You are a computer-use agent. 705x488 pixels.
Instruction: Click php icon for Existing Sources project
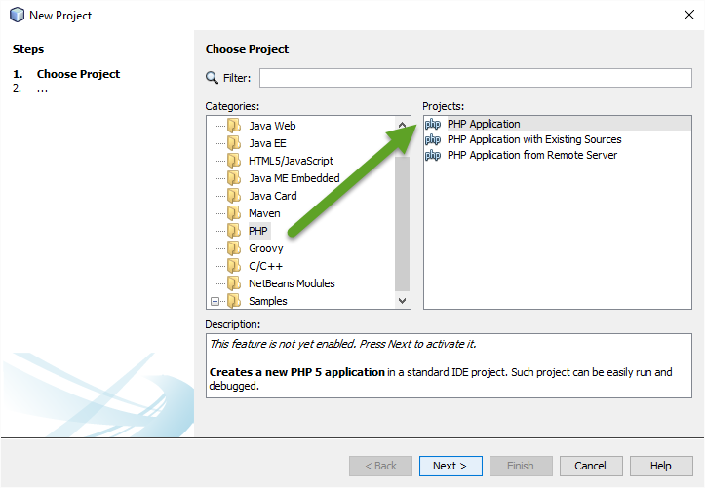coord(433,139)
